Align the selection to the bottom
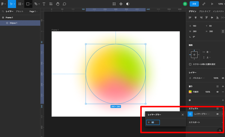This screenshot has height=137, width=225. click(217, 18)
